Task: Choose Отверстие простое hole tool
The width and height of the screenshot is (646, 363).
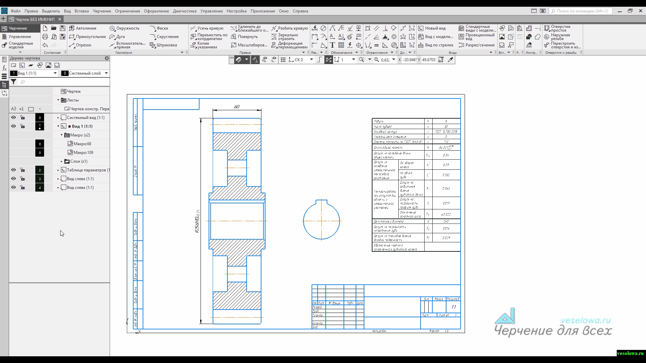Action: 557,28
